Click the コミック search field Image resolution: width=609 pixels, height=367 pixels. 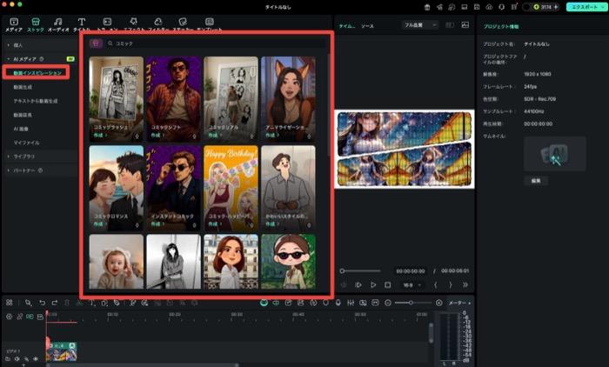(x=216, y=43)
